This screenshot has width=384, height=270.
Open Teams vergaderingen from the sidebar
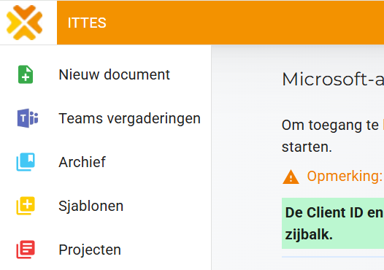point(129,119)
